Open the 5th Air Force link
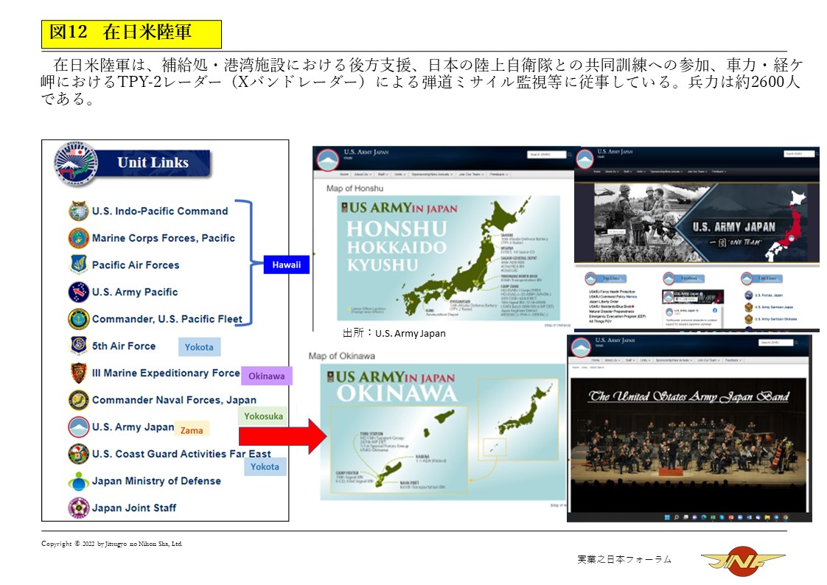 tap(124, 346)
